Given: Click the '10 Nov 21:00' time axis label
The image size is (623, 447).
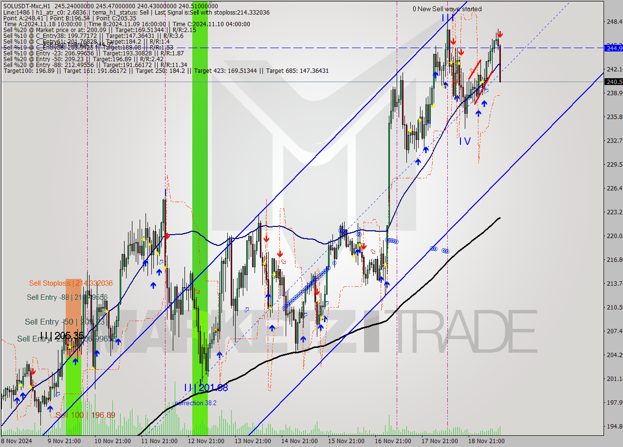Looking at the screenshot, I should tap(112, 441).
